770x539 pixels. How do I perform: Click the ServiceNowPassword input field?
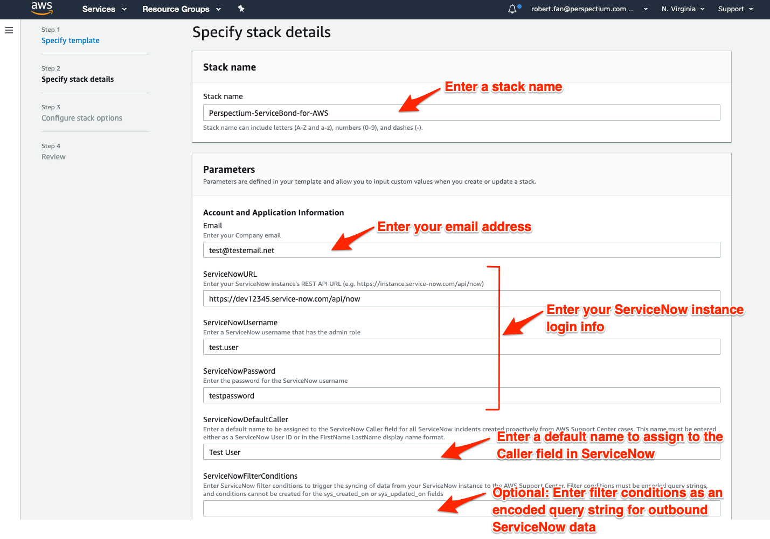tap(461, 395)
